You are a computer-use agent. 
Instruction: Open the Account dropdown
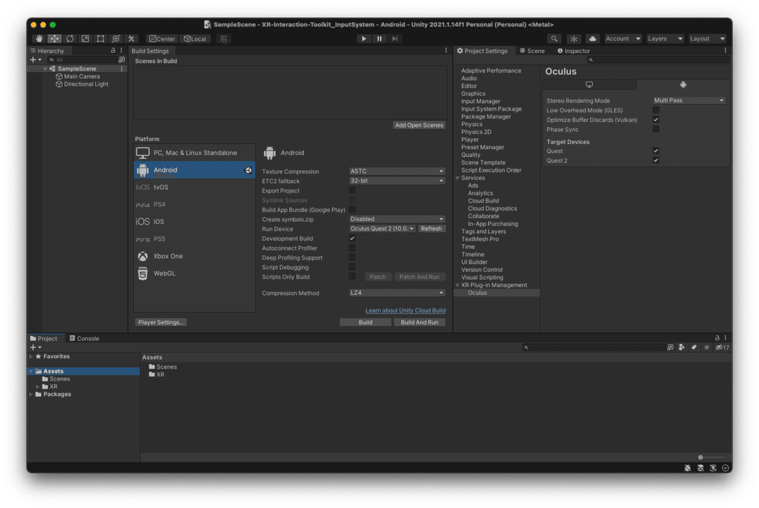(x=623, y=39)
